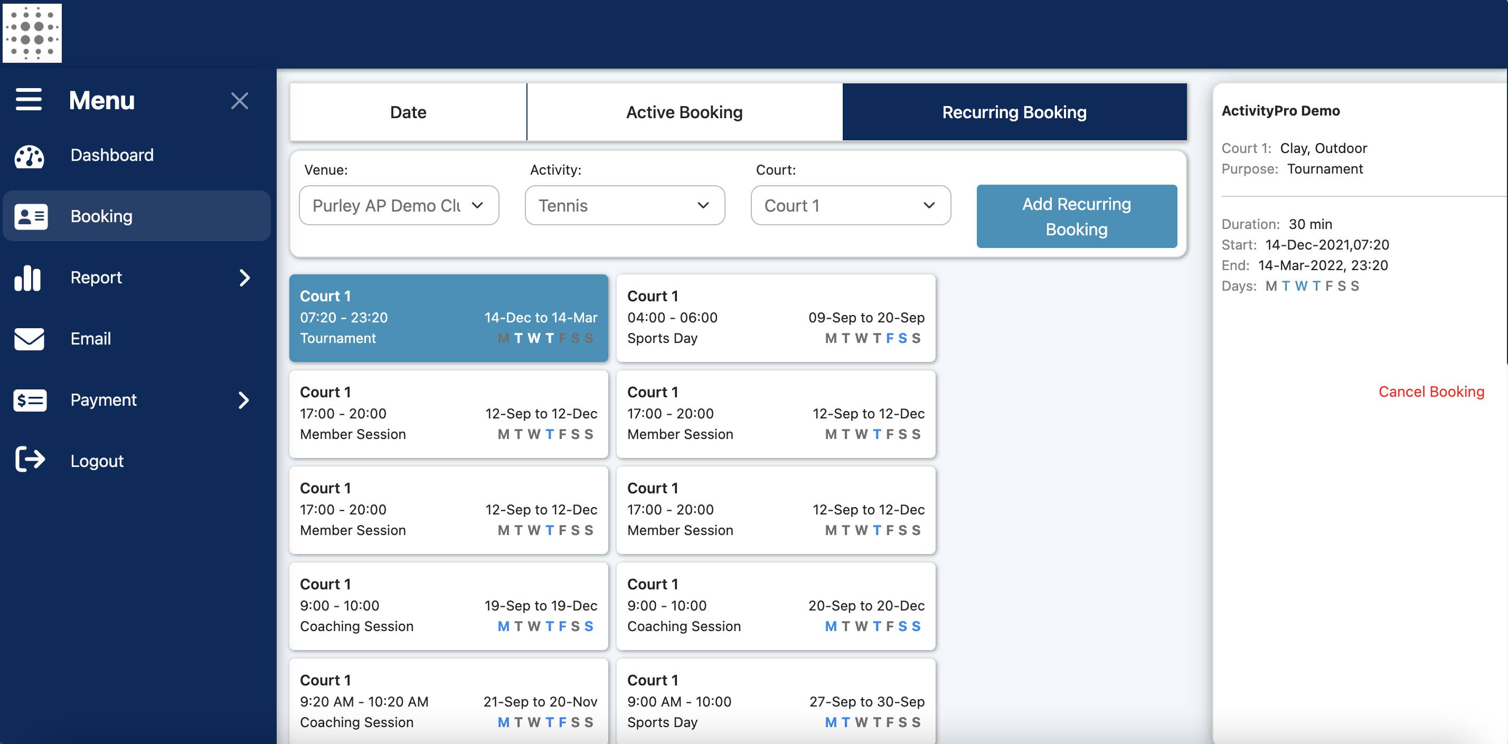The width and height of the screenshot is (1508, 744).
Task: Click Add Recurring Booking button
Action: (1077, 216)
